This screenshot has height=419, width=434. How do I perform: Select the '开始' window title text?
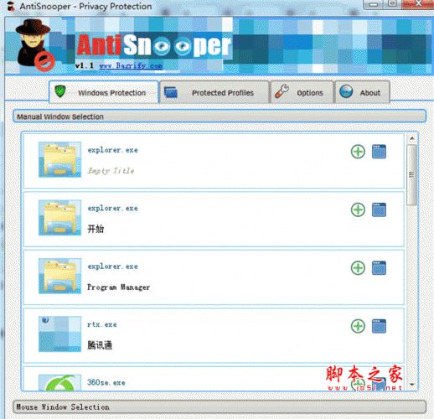pyautogui.click(x=96, y=229)
